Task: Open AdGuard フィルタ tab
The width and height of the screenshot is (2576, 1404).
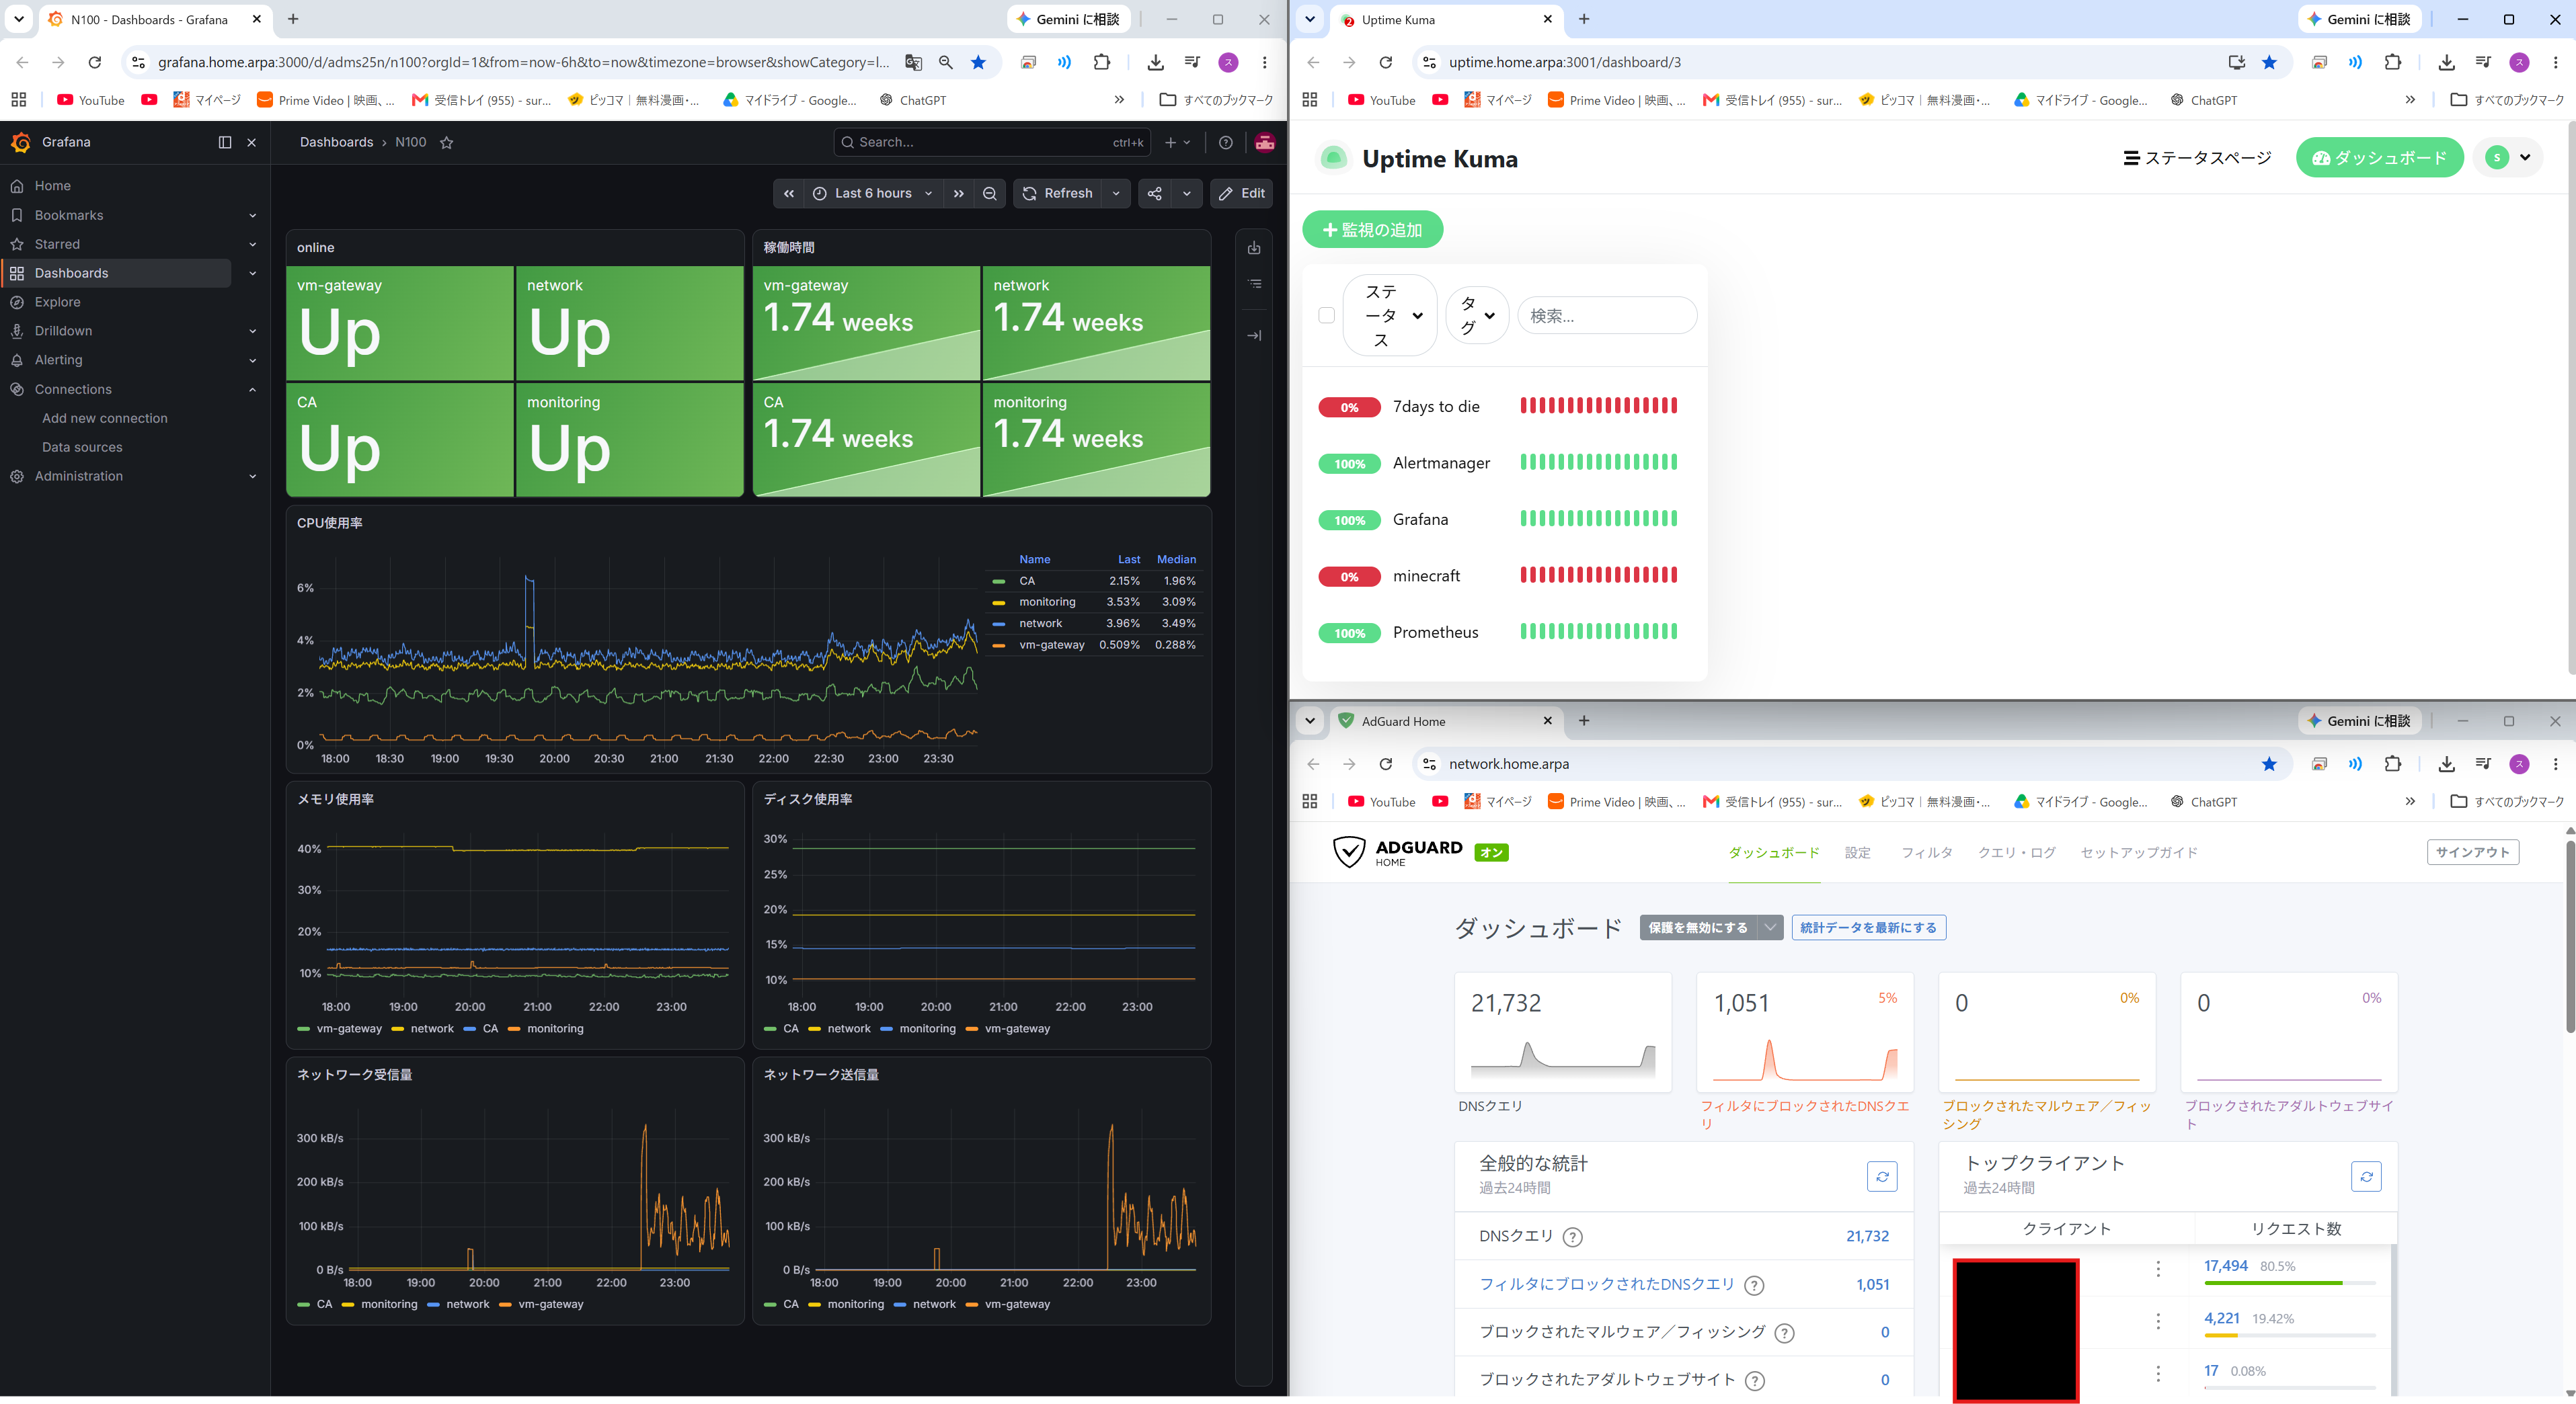Action: pyautogui.click(x=1927, y=852)
